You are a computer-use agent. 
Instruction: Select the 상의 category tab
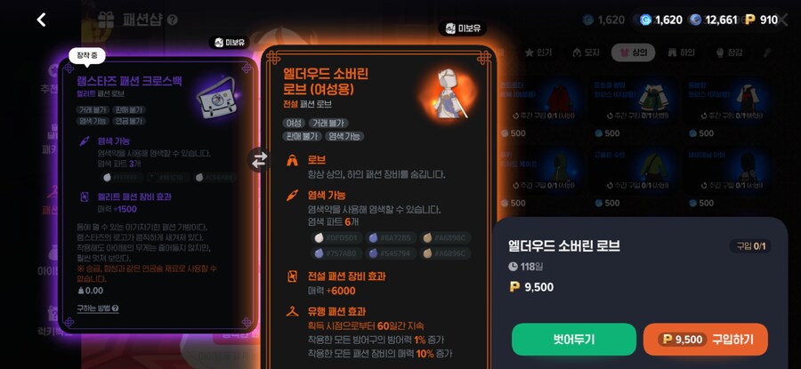coord(634,52)
